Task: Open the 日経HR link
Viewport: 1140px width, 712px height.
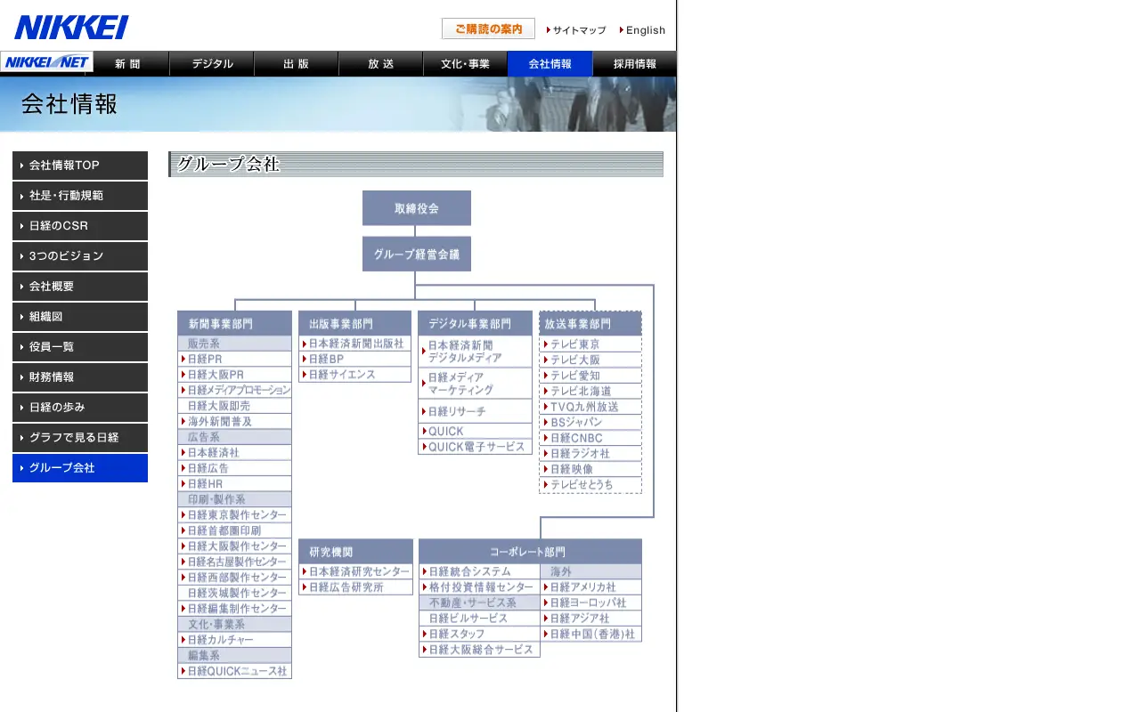Action: click(x=235, y=483)
